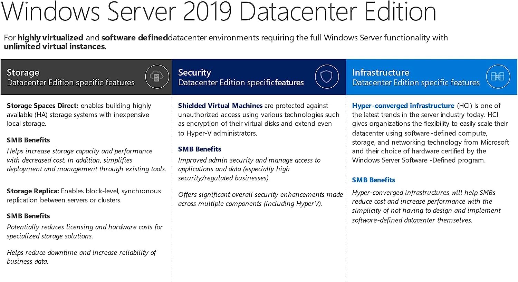The width and height of the screenshot is (518, 282).
Task: Click 'Windows Server Software -Defined program.' line
Action: [419, 160]
